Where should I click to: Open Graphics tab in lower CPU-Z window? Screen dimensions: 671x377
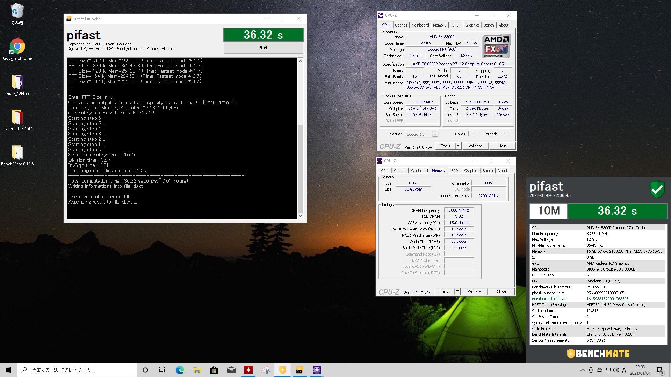click(471, 171)
